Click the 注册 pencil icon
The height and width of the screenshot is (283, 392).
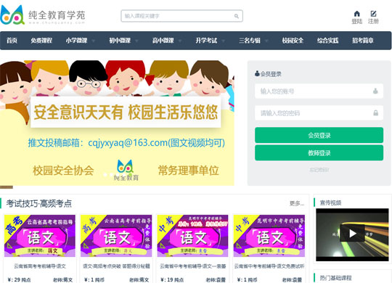coord(373,14)
